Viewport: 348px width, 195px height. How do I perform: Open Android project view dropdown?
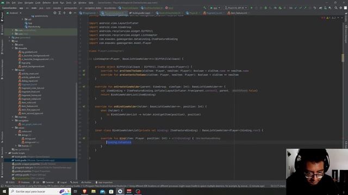click(14, 13)
